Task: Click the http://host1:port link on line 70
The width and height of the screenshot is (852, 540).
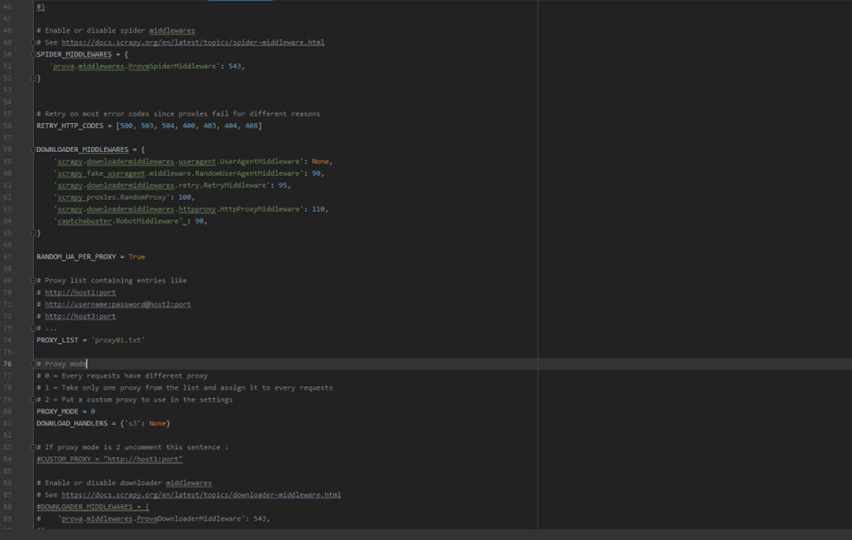Action: [x=80, y=292]
